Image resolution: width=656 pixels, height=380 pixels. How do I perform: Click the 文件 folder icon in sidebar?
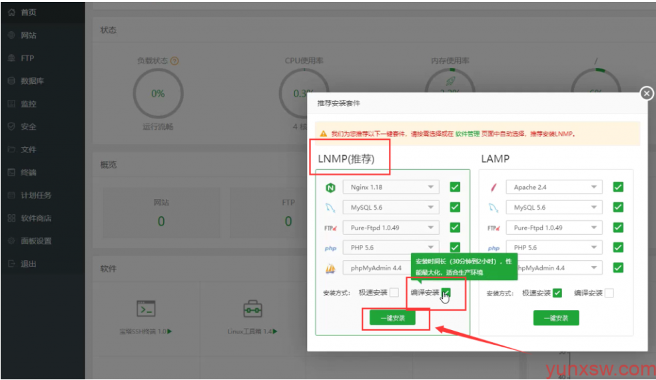click(11, 149)
